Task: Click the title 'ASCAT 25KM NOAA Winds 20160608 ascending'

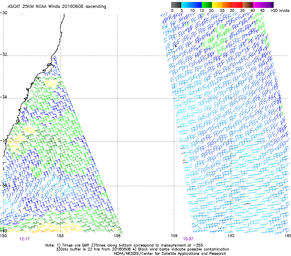Action: (x=57, y=7)
